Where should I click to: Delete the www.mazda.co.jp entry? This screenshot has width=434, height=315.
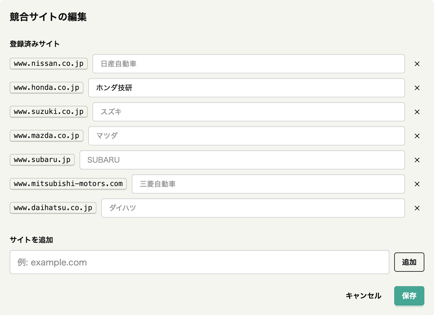point(417,136)
